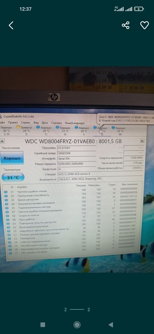Open the Диск menu
Image resolution: width=154 pixels, height=334 pixels.
45,123
